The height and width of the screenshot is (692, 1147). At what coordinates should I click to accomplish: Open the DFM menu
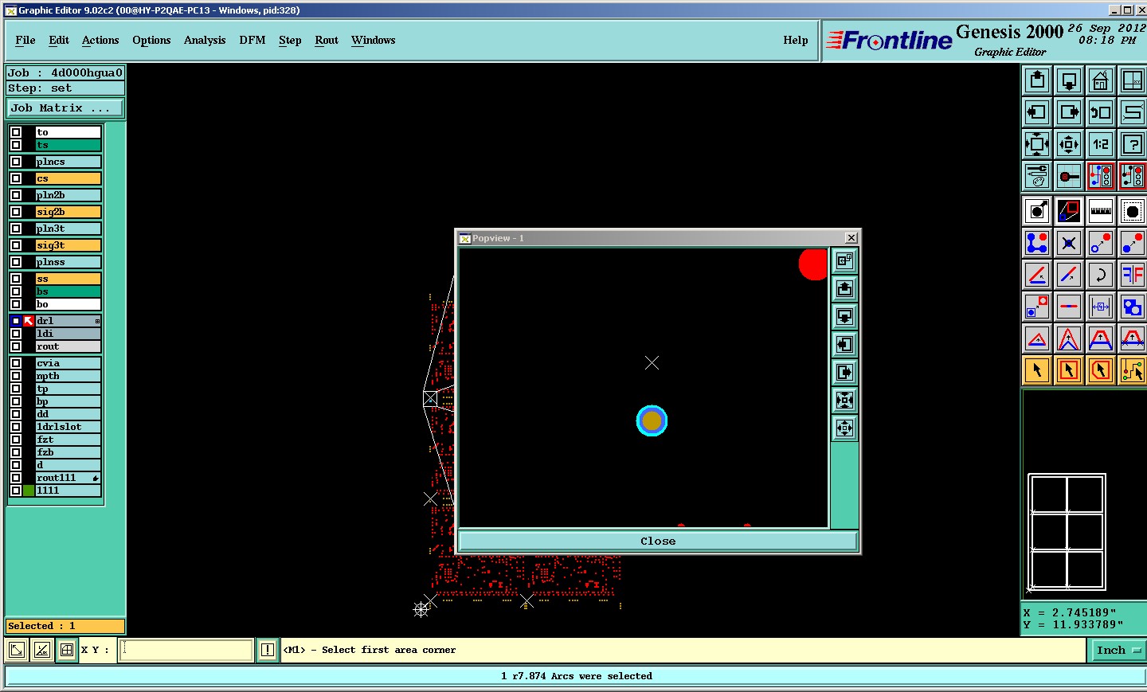pyautogui.click(x=252, y=40)
